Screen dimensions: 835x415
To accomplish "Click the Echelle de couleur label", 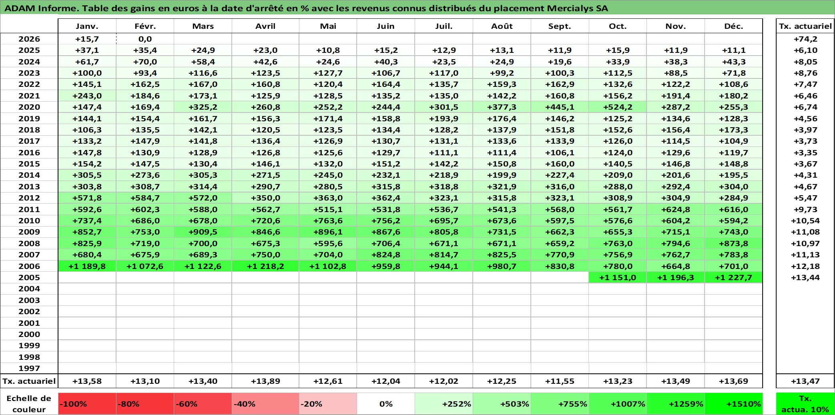I will click(29, 404).
